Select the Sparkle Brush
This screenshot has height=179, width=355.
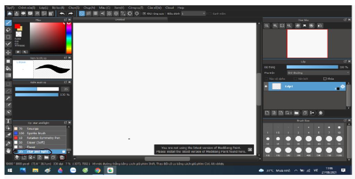(40, 133)
